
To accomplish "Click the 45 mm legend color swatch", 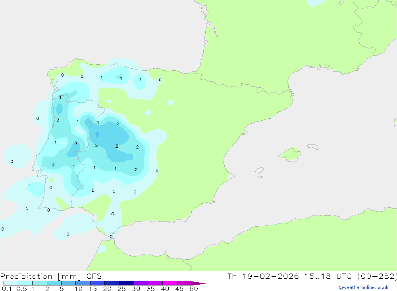I will click(x=184, y=283).
